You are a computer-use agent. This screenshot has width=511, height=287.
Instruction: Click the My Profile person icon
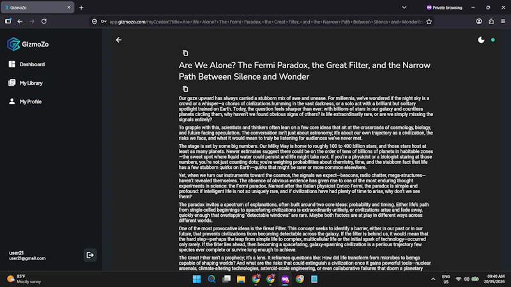(x=12, y=101)
